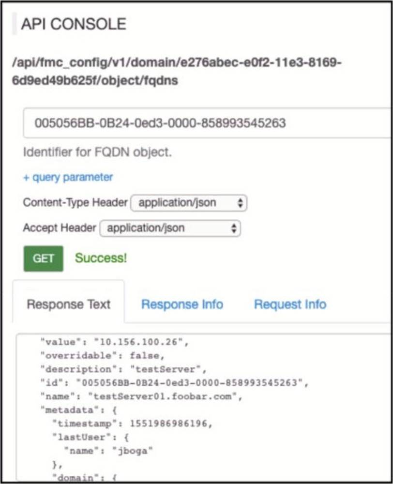Click the "Identifier for FQDN object." help text
This screenshot has height=484, width=393.
[x=97, y=152]
